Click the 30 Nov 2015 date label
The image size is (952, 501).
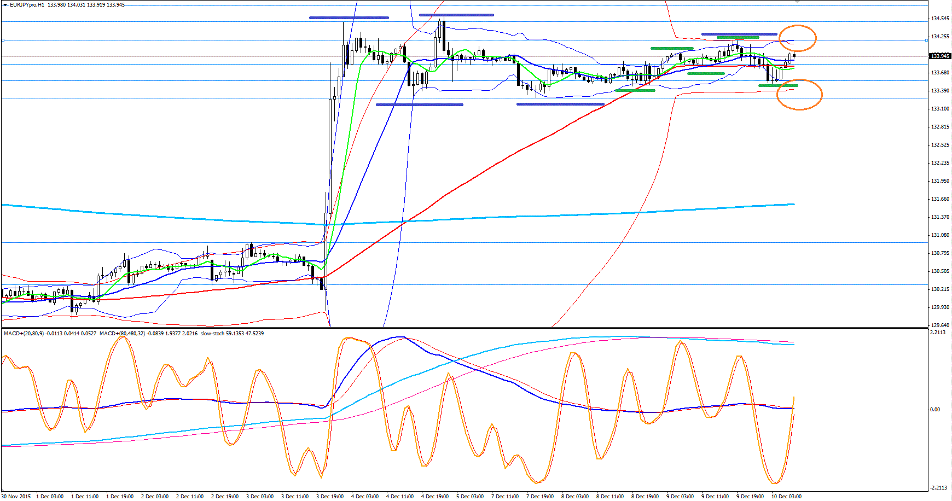pos(16,497)
